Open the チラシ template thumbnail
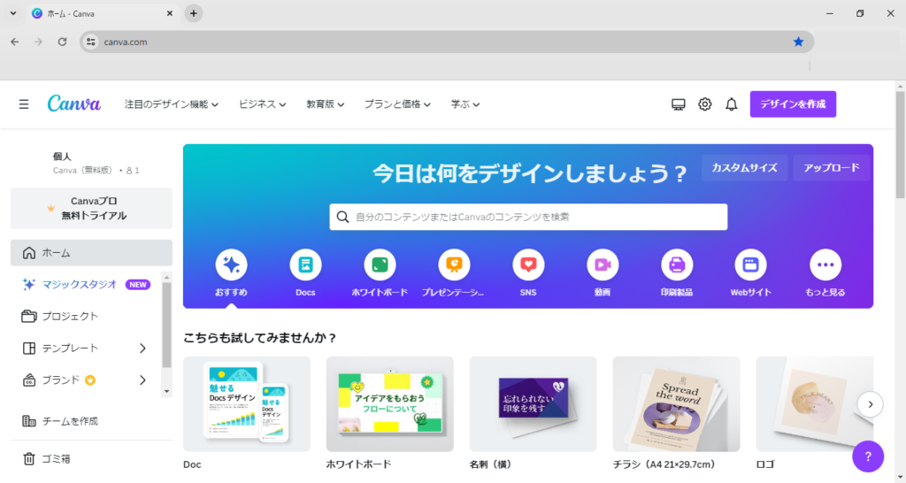The height and width of the screenshot is (483, 906). click(676, 404)
